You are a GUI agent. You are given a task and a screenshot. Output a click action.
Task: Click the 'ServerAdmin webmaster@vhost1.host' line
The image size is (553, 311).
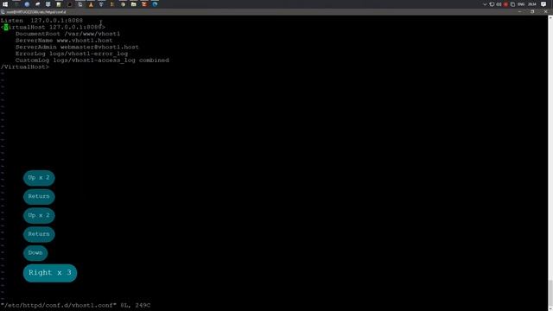click(x=77, y=47)
